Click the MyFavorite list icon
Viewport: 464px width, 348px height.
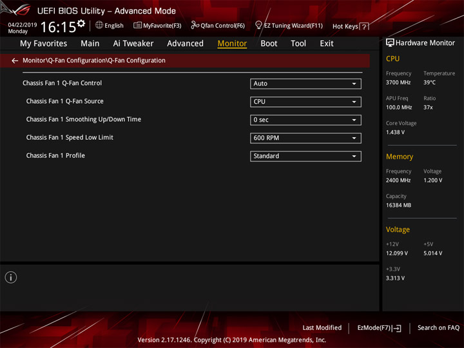point(137,25)
